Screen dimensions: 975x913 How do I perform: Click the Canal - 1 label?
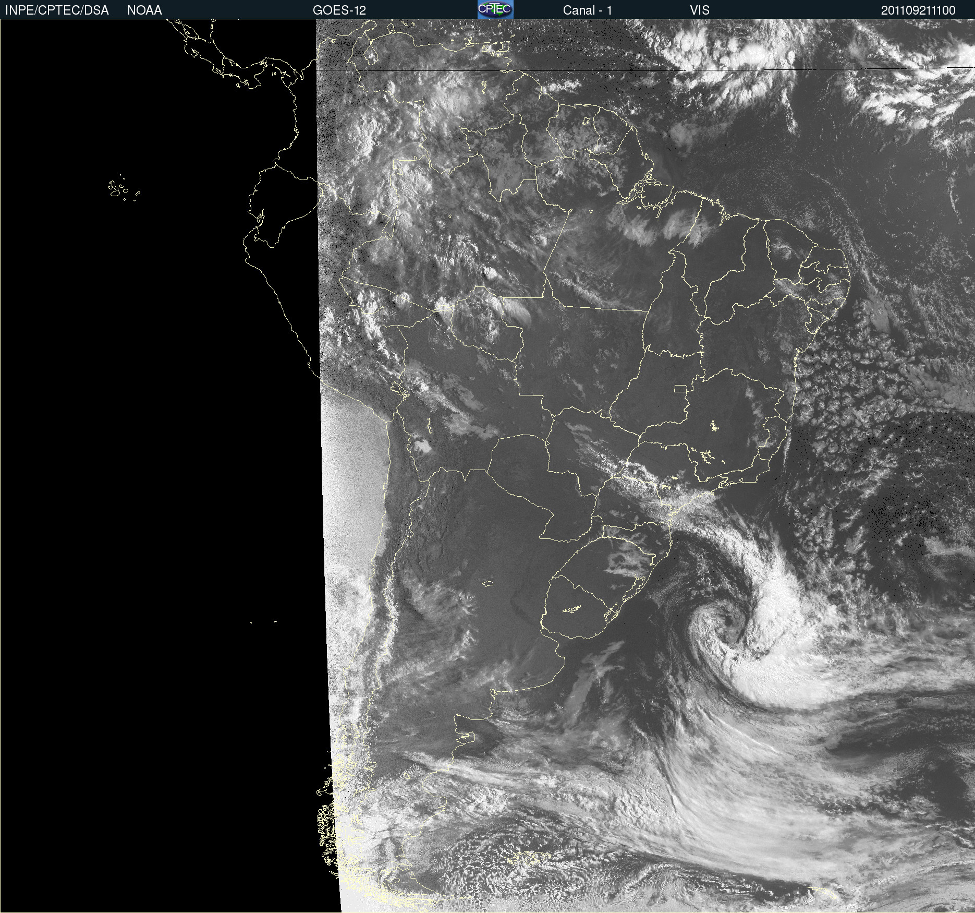(x=587, y=10)
